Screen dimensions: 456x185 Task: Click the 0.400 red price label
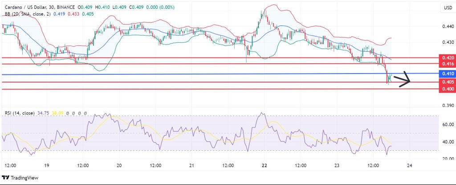(x=447, y=89)
